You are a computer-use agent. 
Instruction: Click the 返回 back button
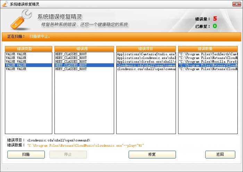(220, 154)
